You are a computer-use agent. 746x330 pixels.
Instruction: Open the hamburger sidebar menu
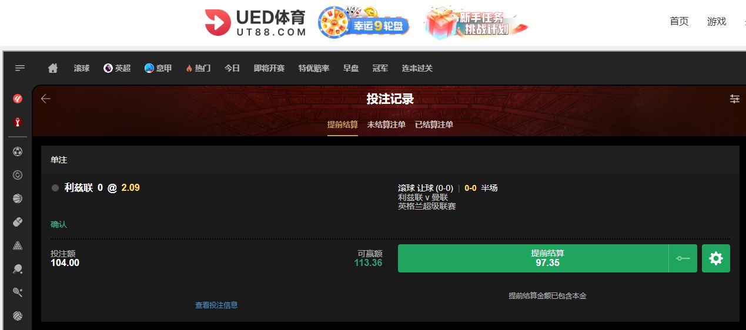20,68
